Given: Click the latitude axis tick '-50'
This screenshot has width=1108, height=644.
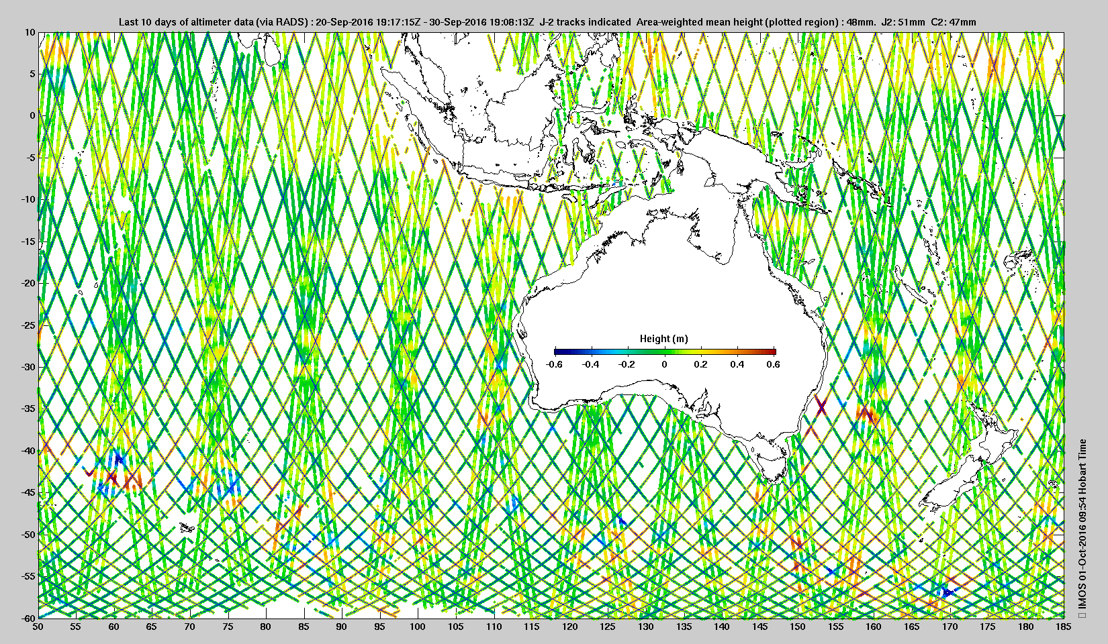Looking at the screenshot, I should (28, 535).
